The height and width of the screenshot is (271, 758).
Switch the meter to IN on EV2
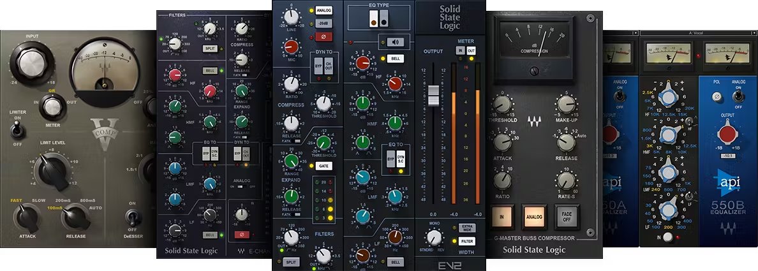point(459,50)
